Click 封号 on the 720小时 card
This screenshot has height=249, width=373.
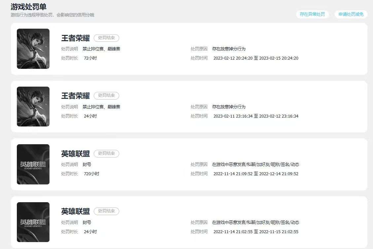click(87, 164)
